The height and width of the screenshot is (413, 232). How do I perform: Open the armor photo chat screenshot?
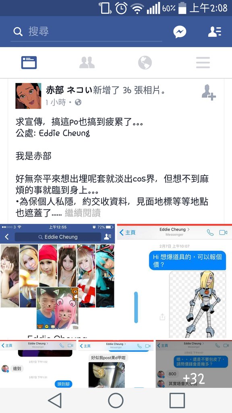pyautogui.click(x=116, y=364)
